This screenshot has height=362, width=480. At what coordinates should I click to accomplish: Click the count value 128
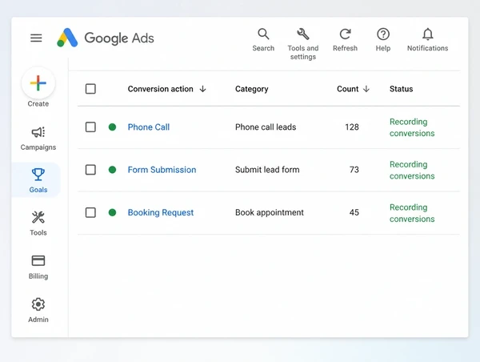tap(352, 127)
